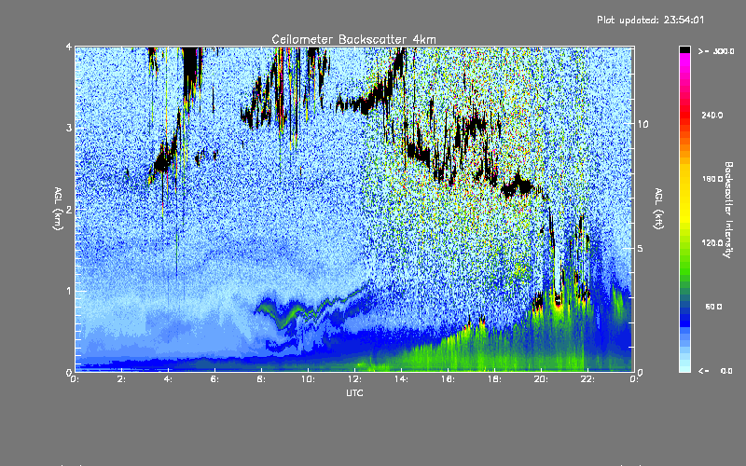This screenshot has width=746, height=466.
Task: Click the 180.0 colorbar value
Action: [712, 179]
